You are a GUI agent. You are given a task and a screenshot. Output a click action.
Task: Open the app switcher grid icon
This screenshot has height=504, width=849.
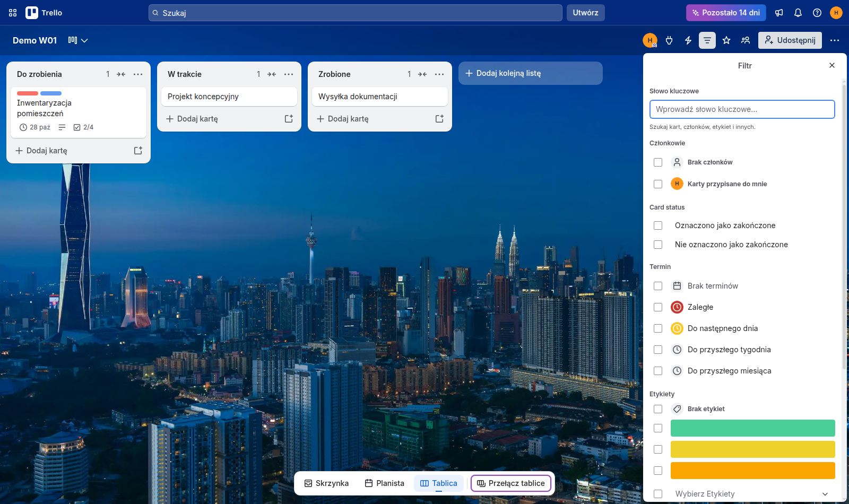point(13,13)
